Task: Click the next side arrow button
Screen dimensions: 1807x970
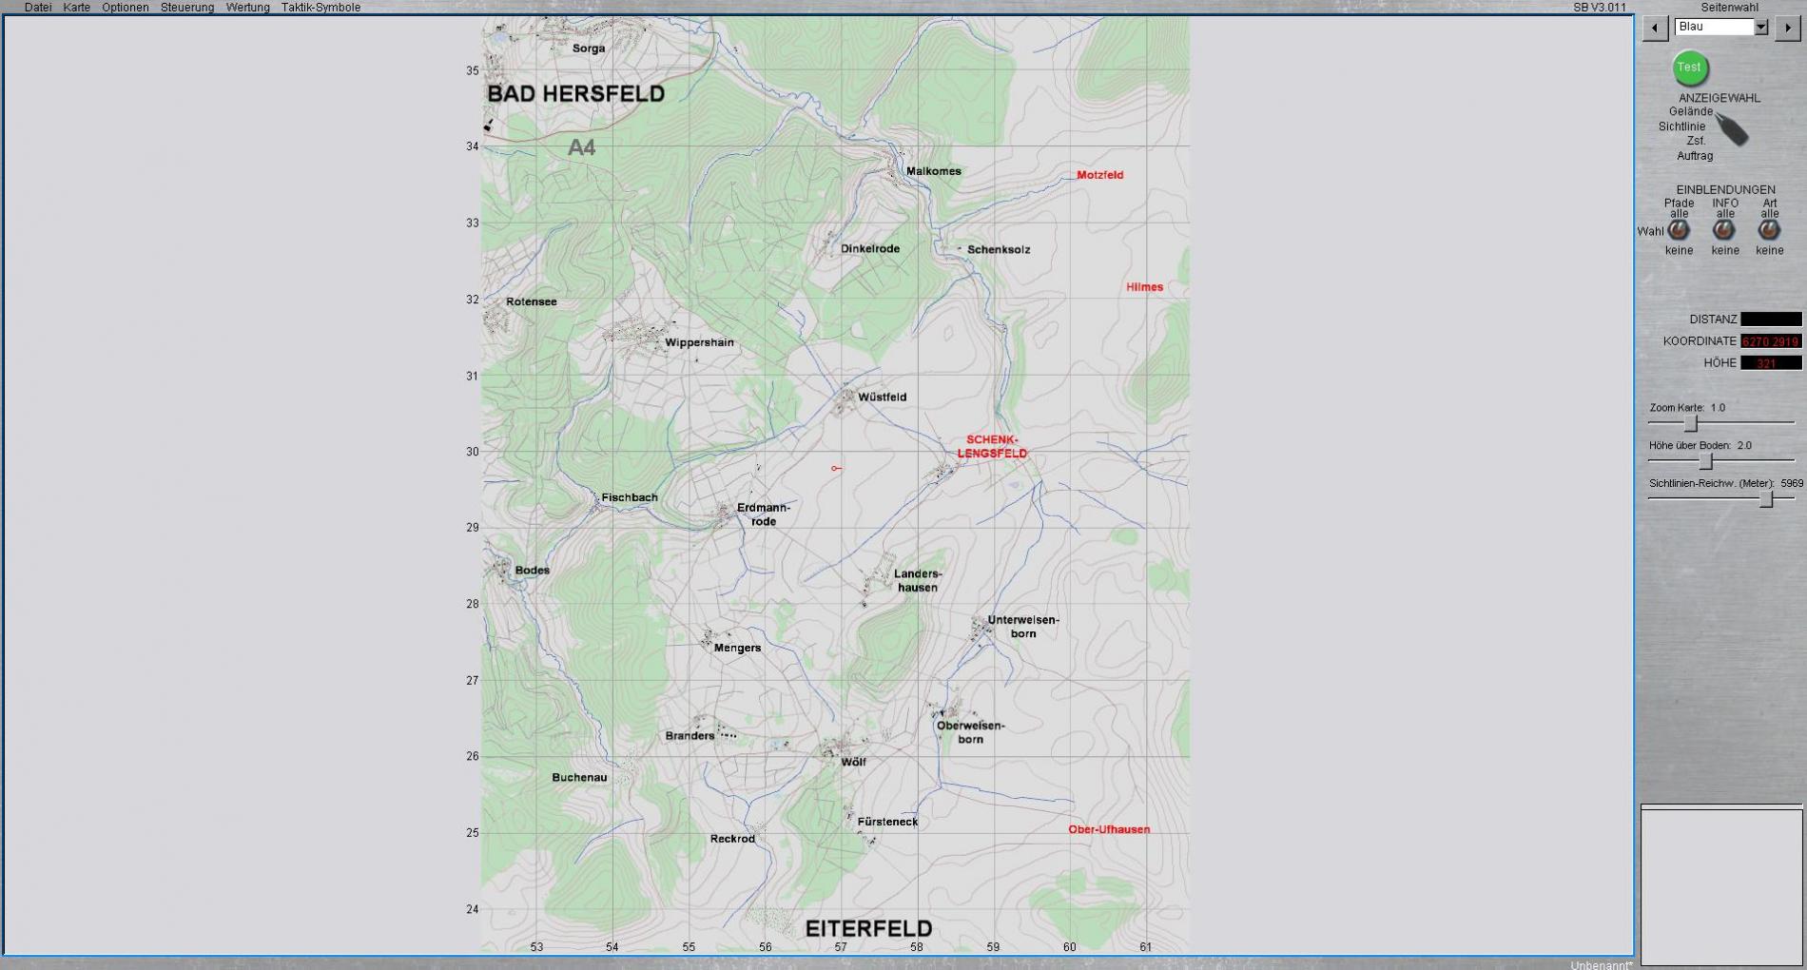Action: [x=1788, y=28]
